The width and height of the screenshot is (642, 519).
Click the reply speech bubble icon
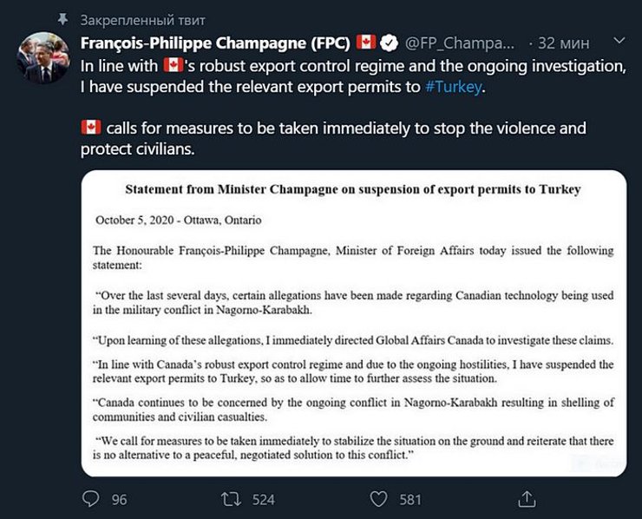(x=90, y=499)
